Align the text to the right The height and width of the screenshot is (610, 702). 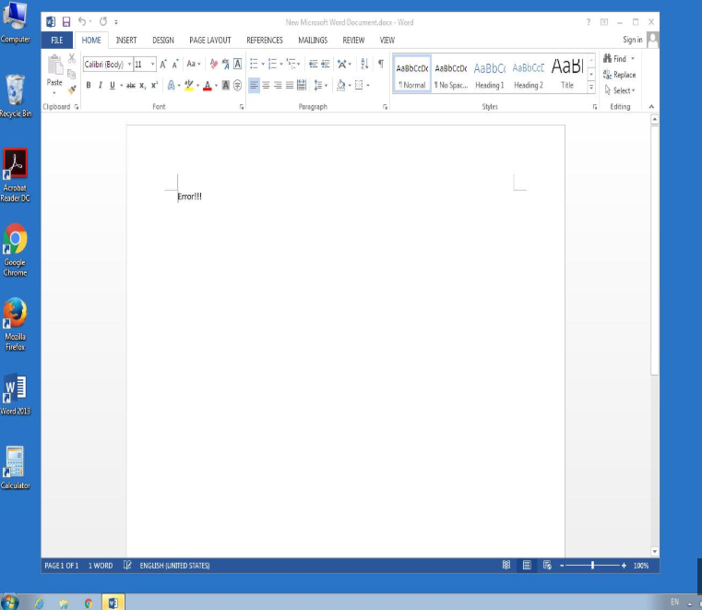[x=278, y=85]
